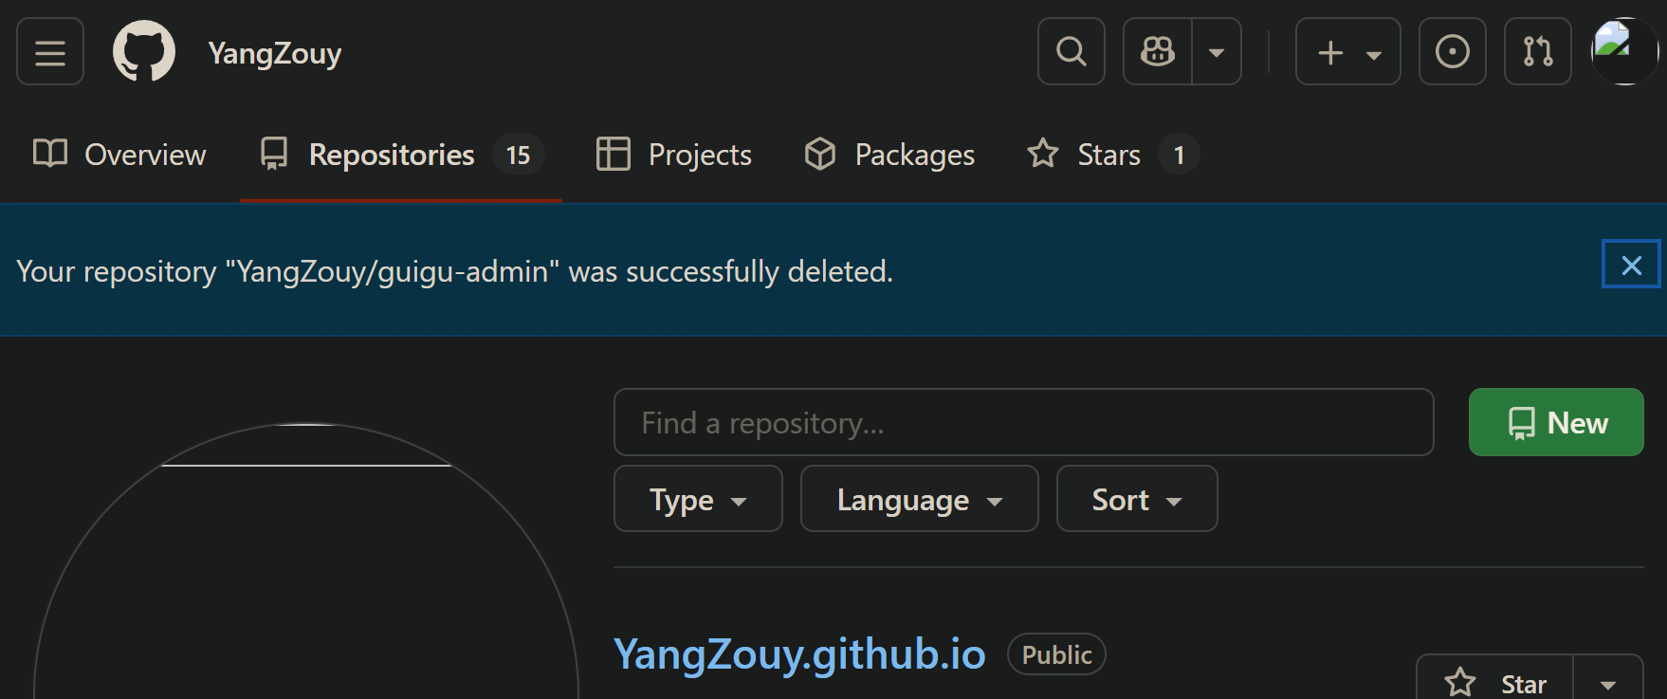The image size is (1667, 699).
Task: Open the hamburger navigation menu
Action: pyautogui.click(x=50, y=52)
